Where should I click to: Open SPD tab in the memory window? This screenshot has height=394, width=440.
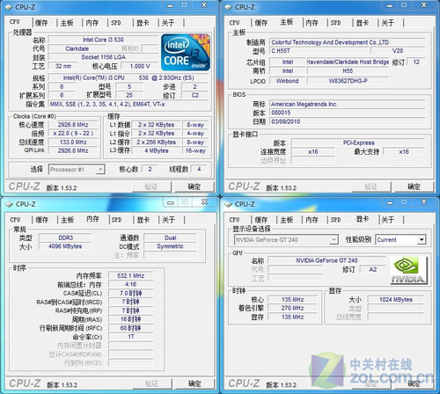coord(116,220)
